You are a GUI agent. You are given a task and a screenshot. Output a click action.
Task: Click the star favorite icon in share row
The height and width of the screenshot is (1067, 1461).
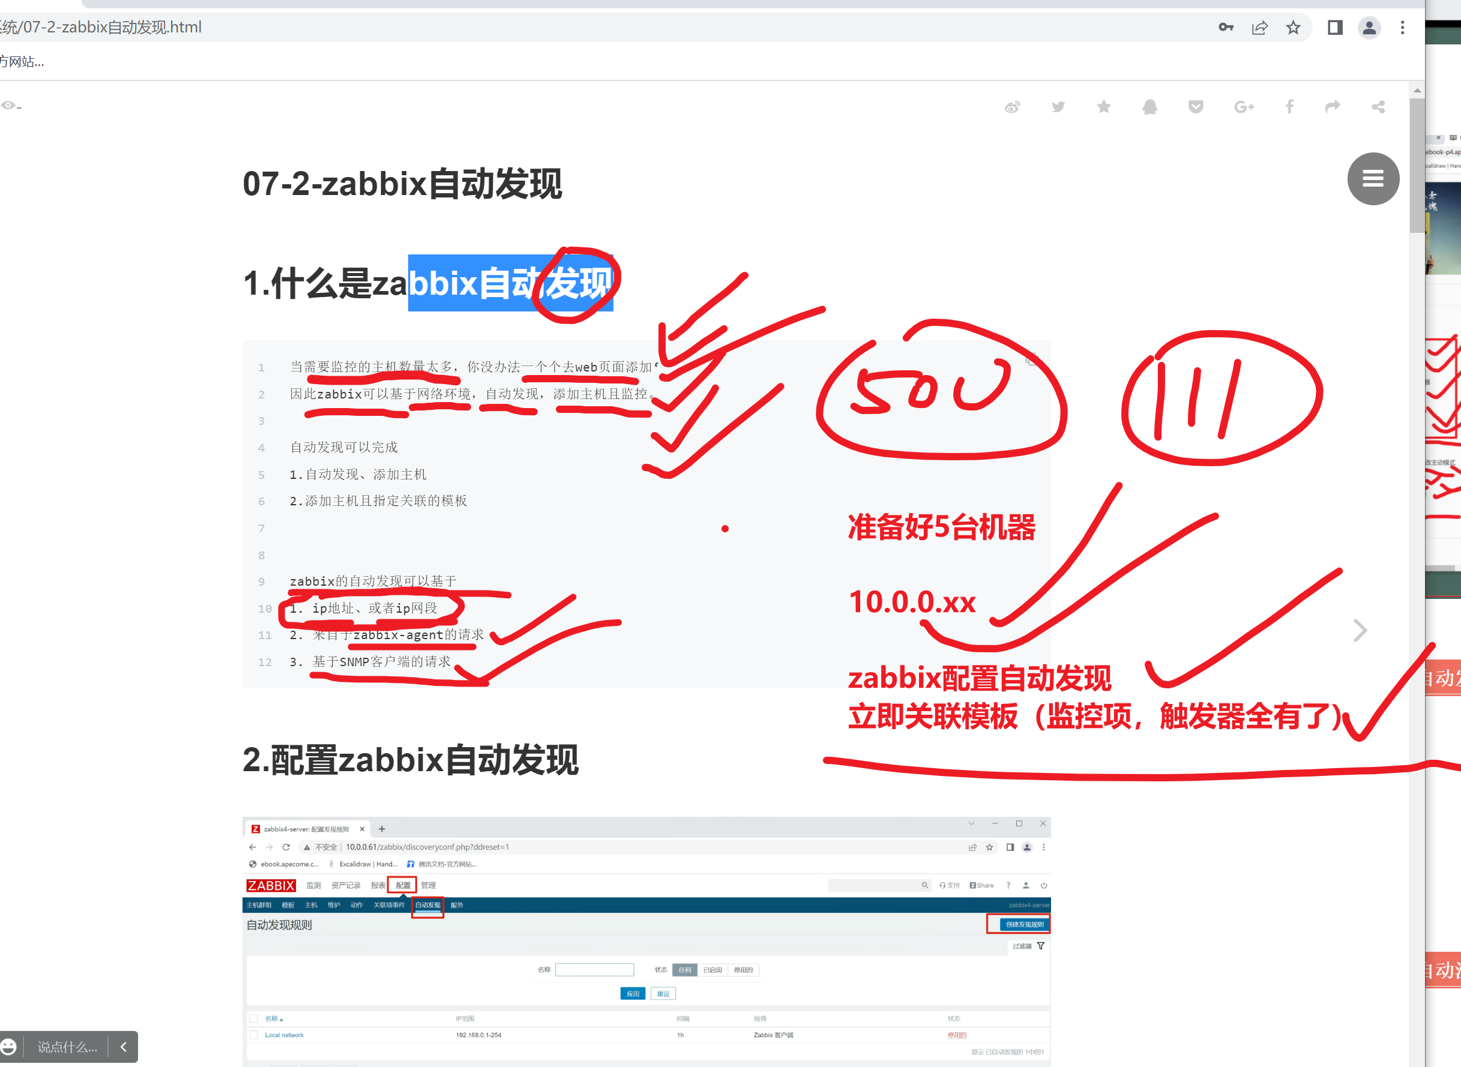(x=1104, y=107)
